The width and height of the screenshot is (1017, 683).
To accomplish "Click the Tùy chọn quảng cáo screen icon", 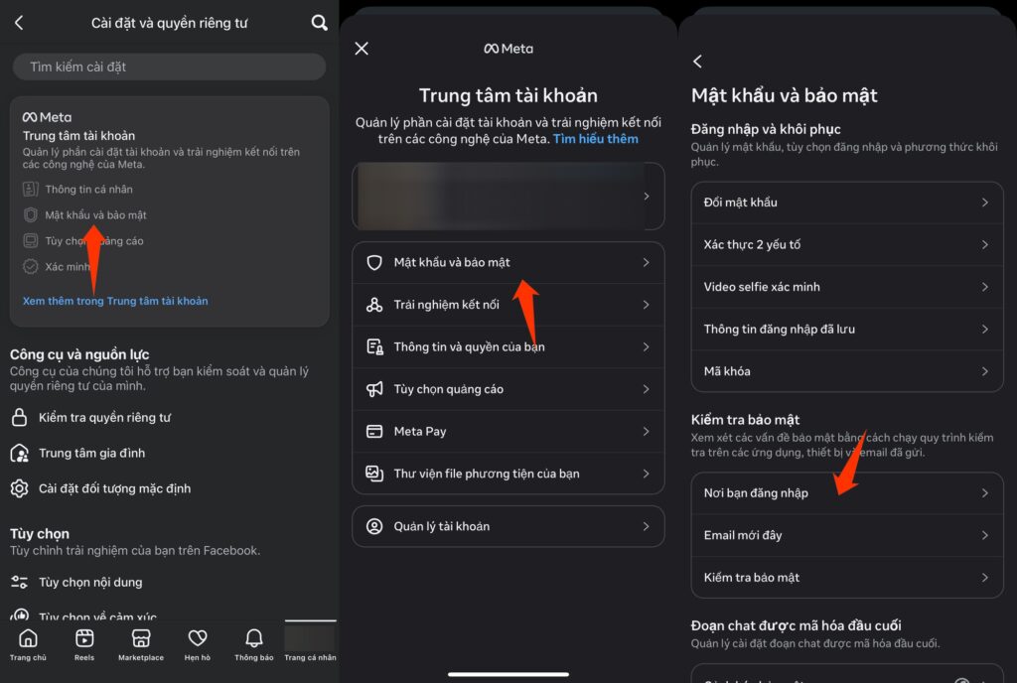I will [31, 241].
